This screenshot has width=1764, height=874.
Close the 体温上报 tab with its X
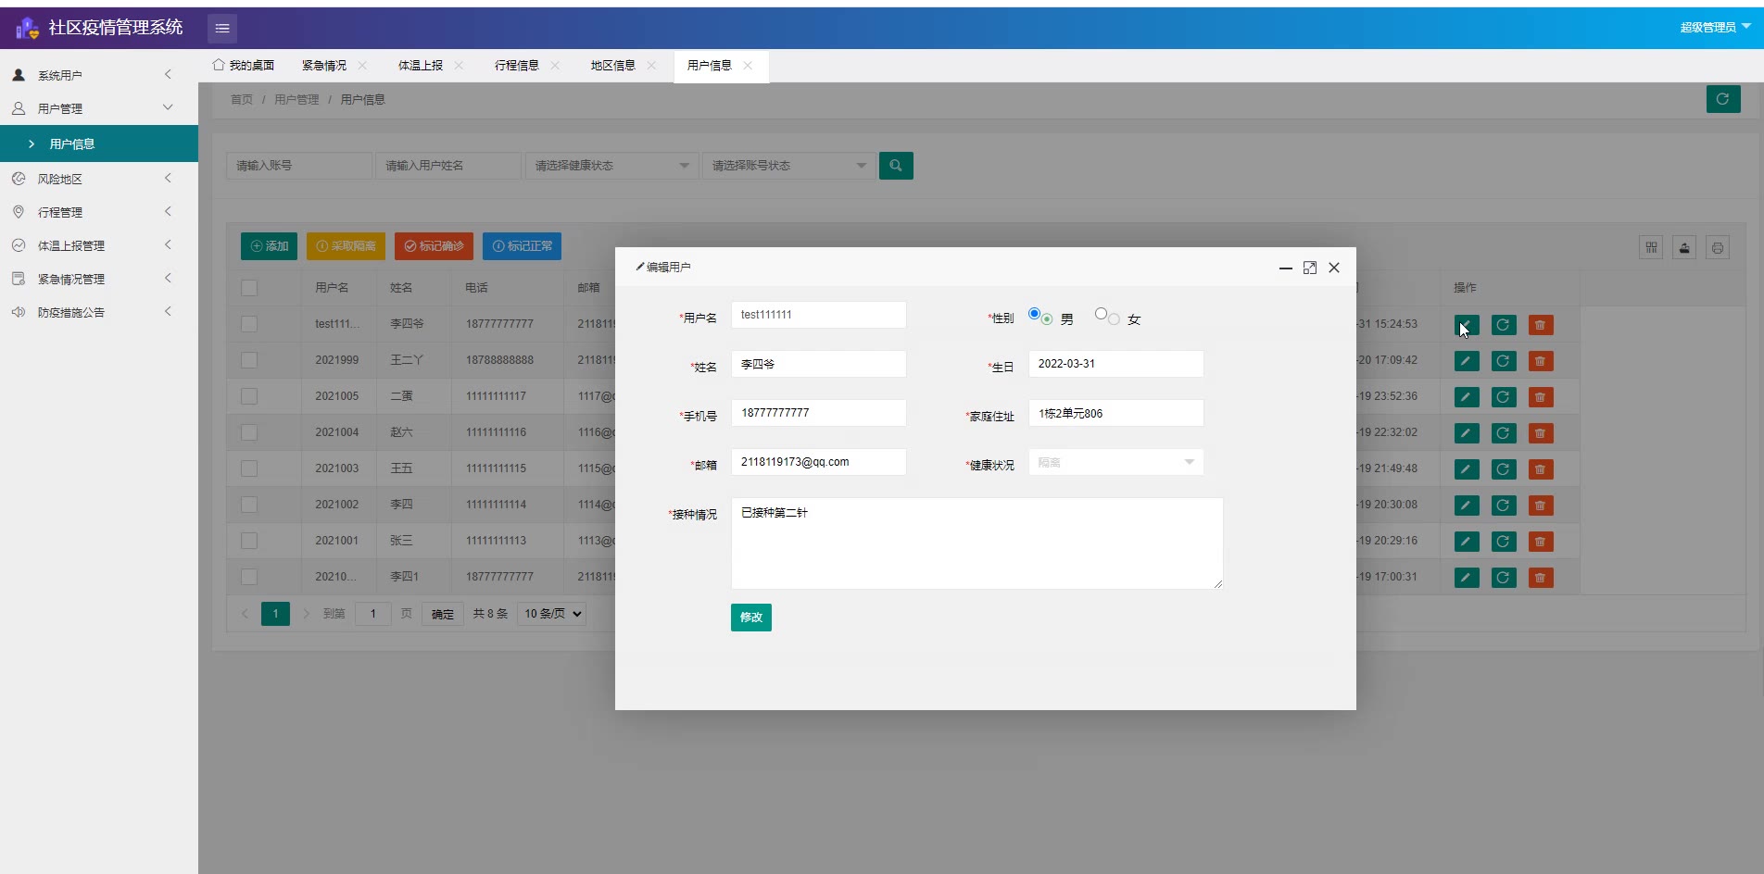click(459, 66)
